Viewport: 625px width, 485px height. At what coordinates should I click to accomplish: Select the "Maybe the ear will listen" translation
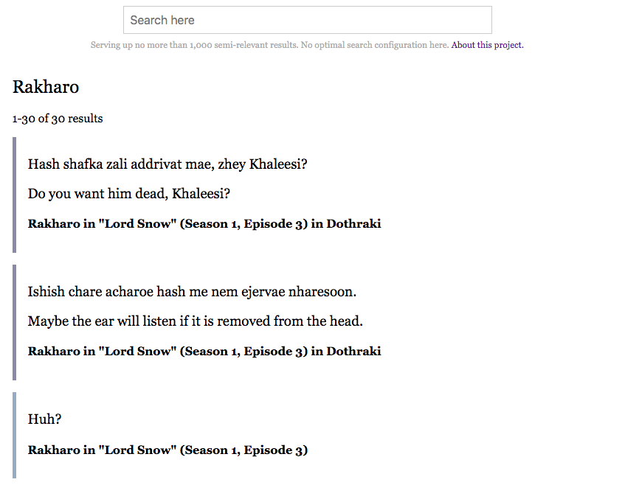coord(196,321)
